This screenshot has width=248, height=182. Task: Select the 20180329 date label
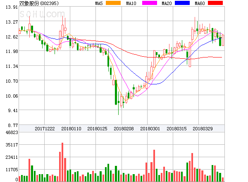203,129
